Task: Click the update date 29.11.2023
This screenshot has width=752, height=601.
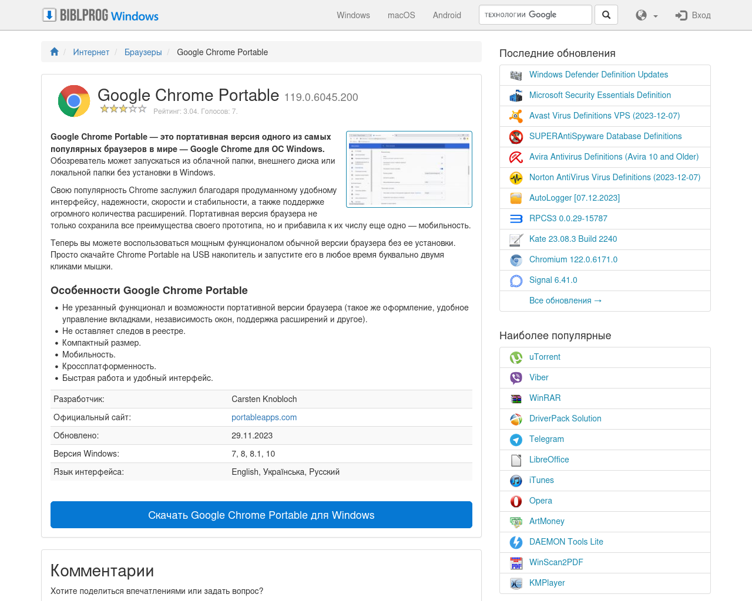Action: click(252, 435)
